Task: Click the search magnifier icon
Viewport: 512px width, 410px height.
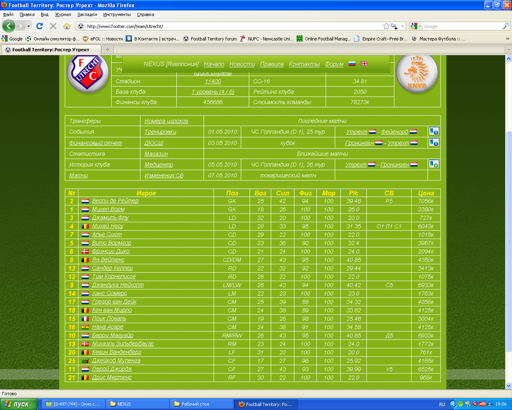Action: 506,26
